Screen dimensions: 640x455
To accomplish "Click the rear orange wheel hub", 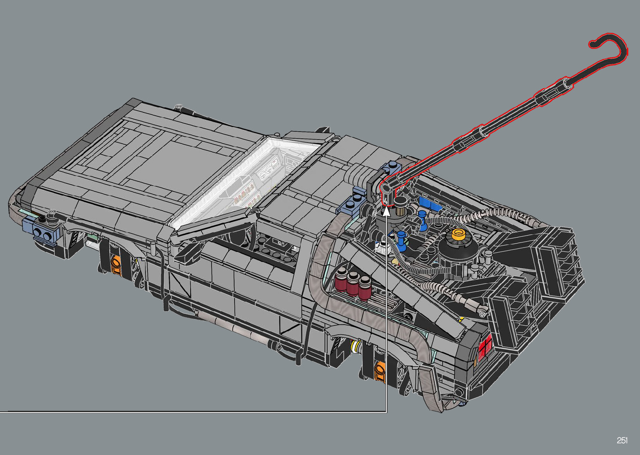I will [x=380, y=370].
